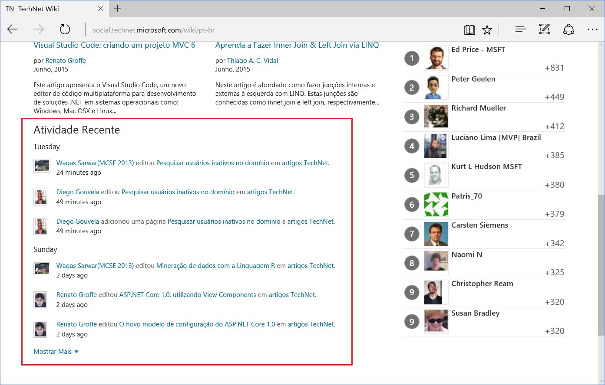Screen dimensions: 605x385
Task: Expand Mostrar Mais activity list
Action: pos(56,352)
